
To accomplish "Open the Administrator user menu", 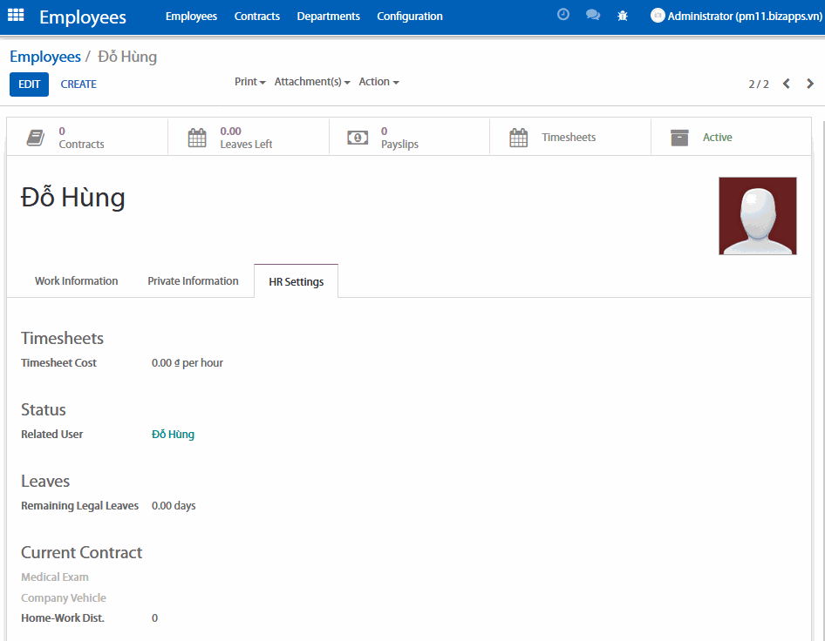I will coord(735,16).
